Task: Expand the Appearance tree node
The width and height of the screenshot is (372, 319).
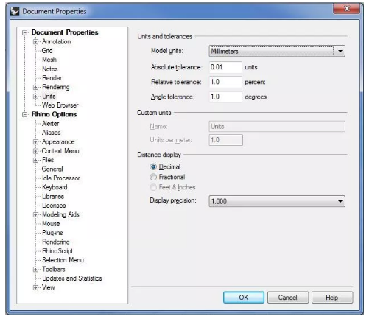Action: (x=35, y=142)
